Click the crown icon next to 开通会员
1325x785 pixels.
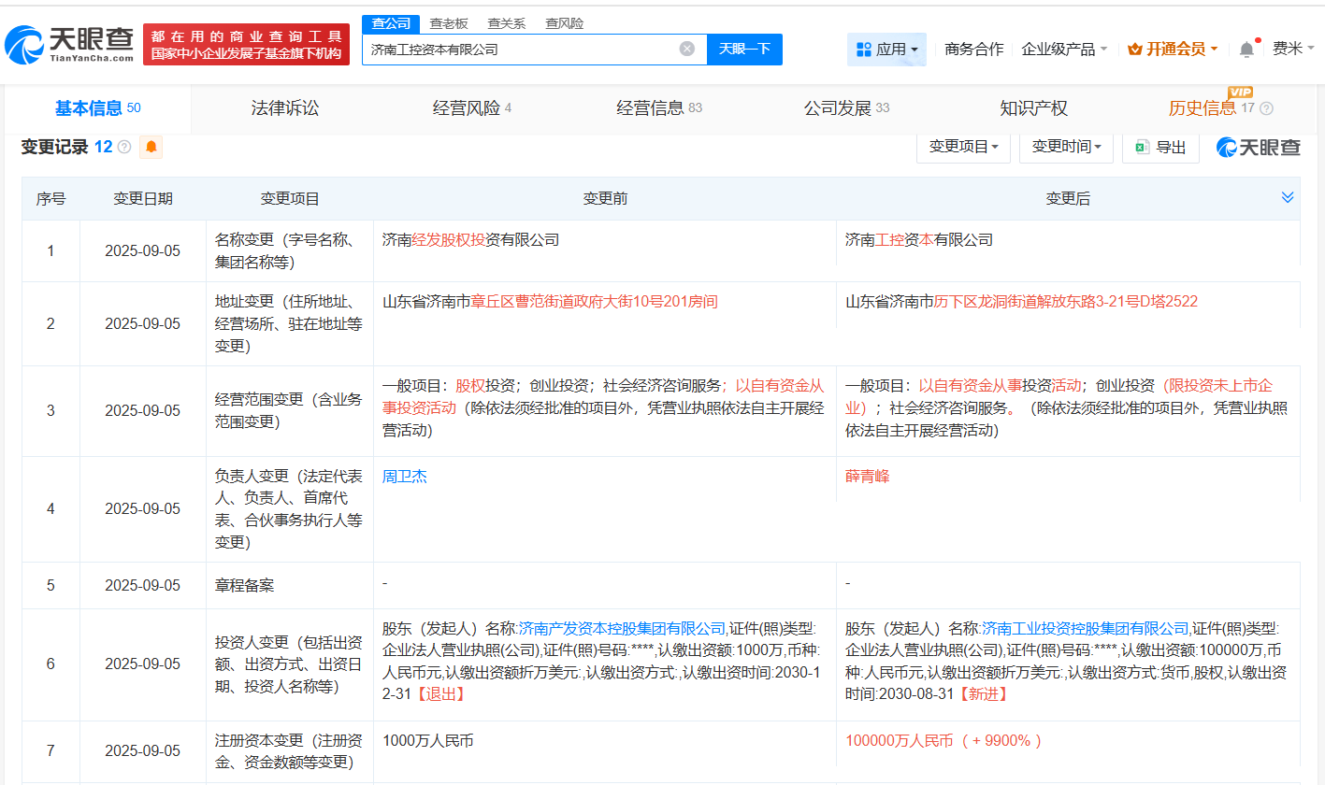click(1134, 49)
